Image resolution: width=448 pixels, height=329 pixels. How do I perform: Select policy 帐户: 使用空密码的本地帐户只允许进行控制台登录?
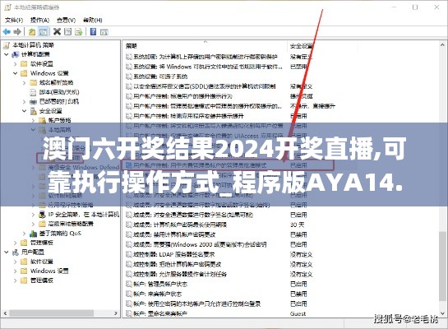coord(196,304)
